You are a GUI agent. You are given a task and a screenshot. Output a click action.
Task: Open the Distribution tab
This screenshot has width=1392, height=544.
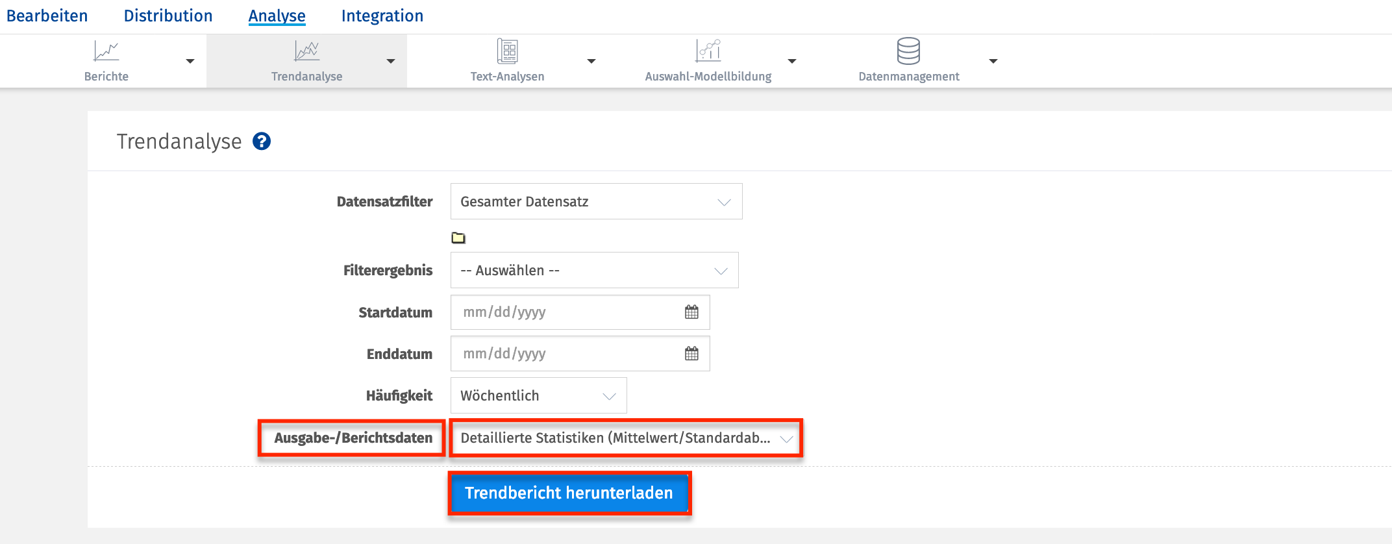click(x=168, y=16)
